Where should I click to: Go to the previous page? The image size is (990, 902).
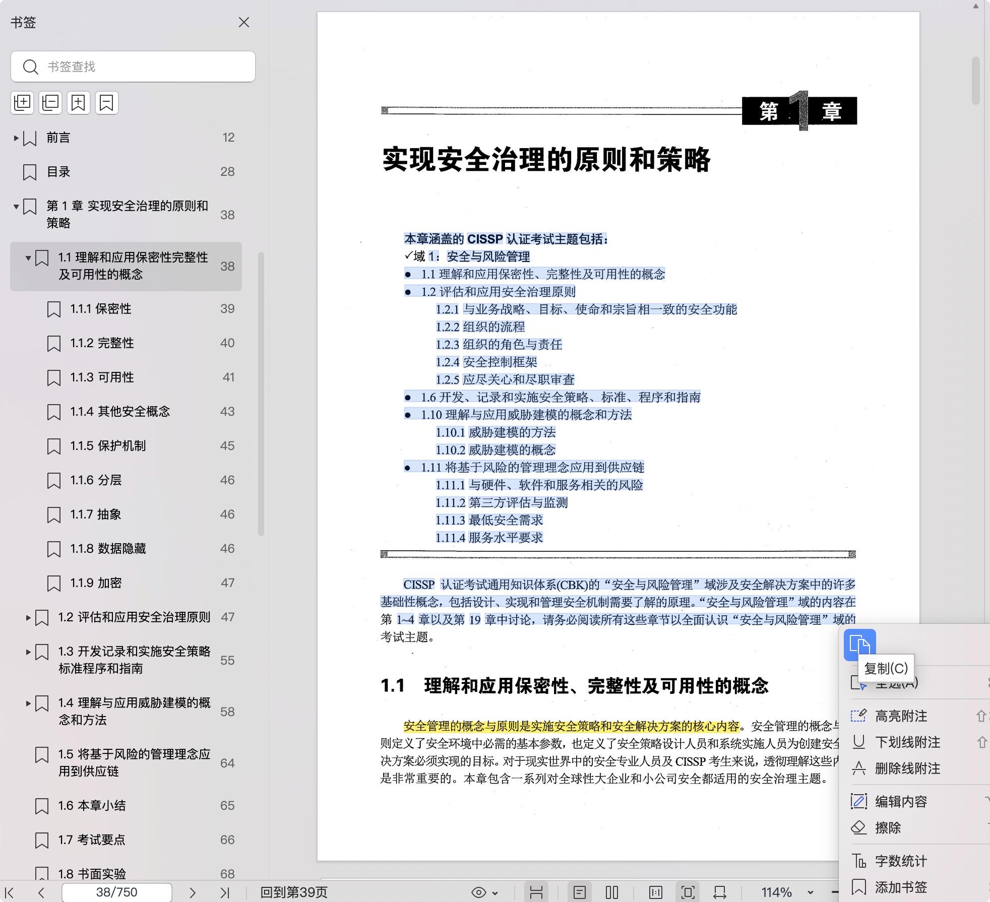(x=41, y=892)
